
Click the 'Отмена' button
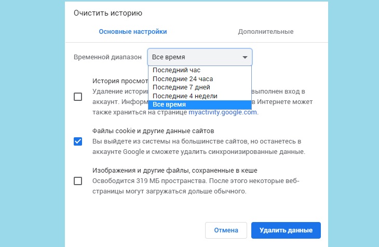[x=226, y=230]
